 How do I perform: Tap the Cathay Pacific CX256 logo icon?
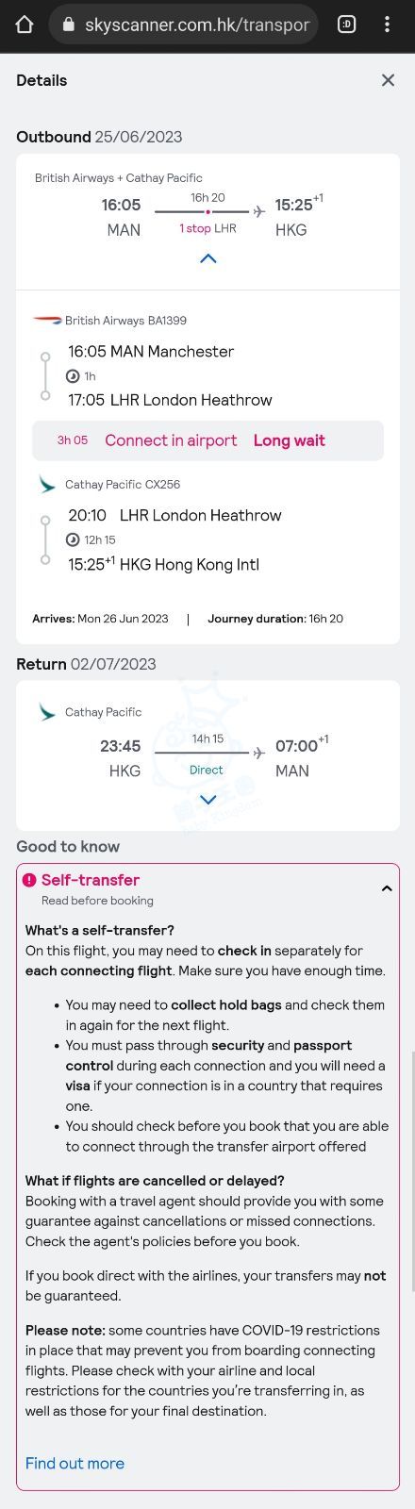(x=47, y=485)
